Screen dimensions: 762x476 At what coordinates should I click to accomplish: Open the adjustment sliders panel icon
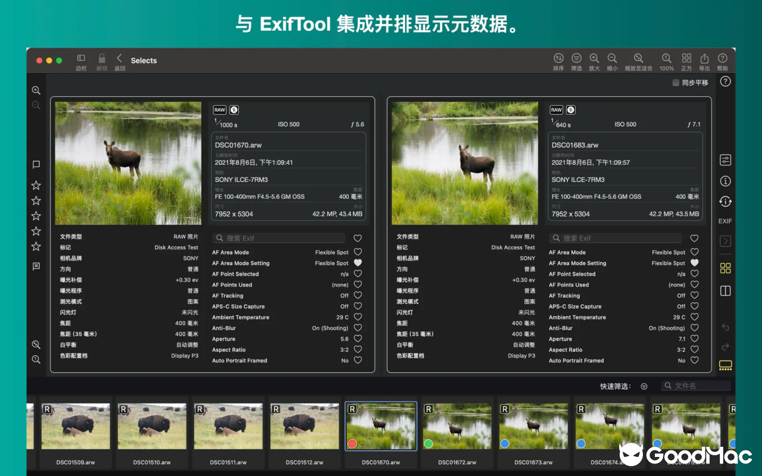click(725, 160)
